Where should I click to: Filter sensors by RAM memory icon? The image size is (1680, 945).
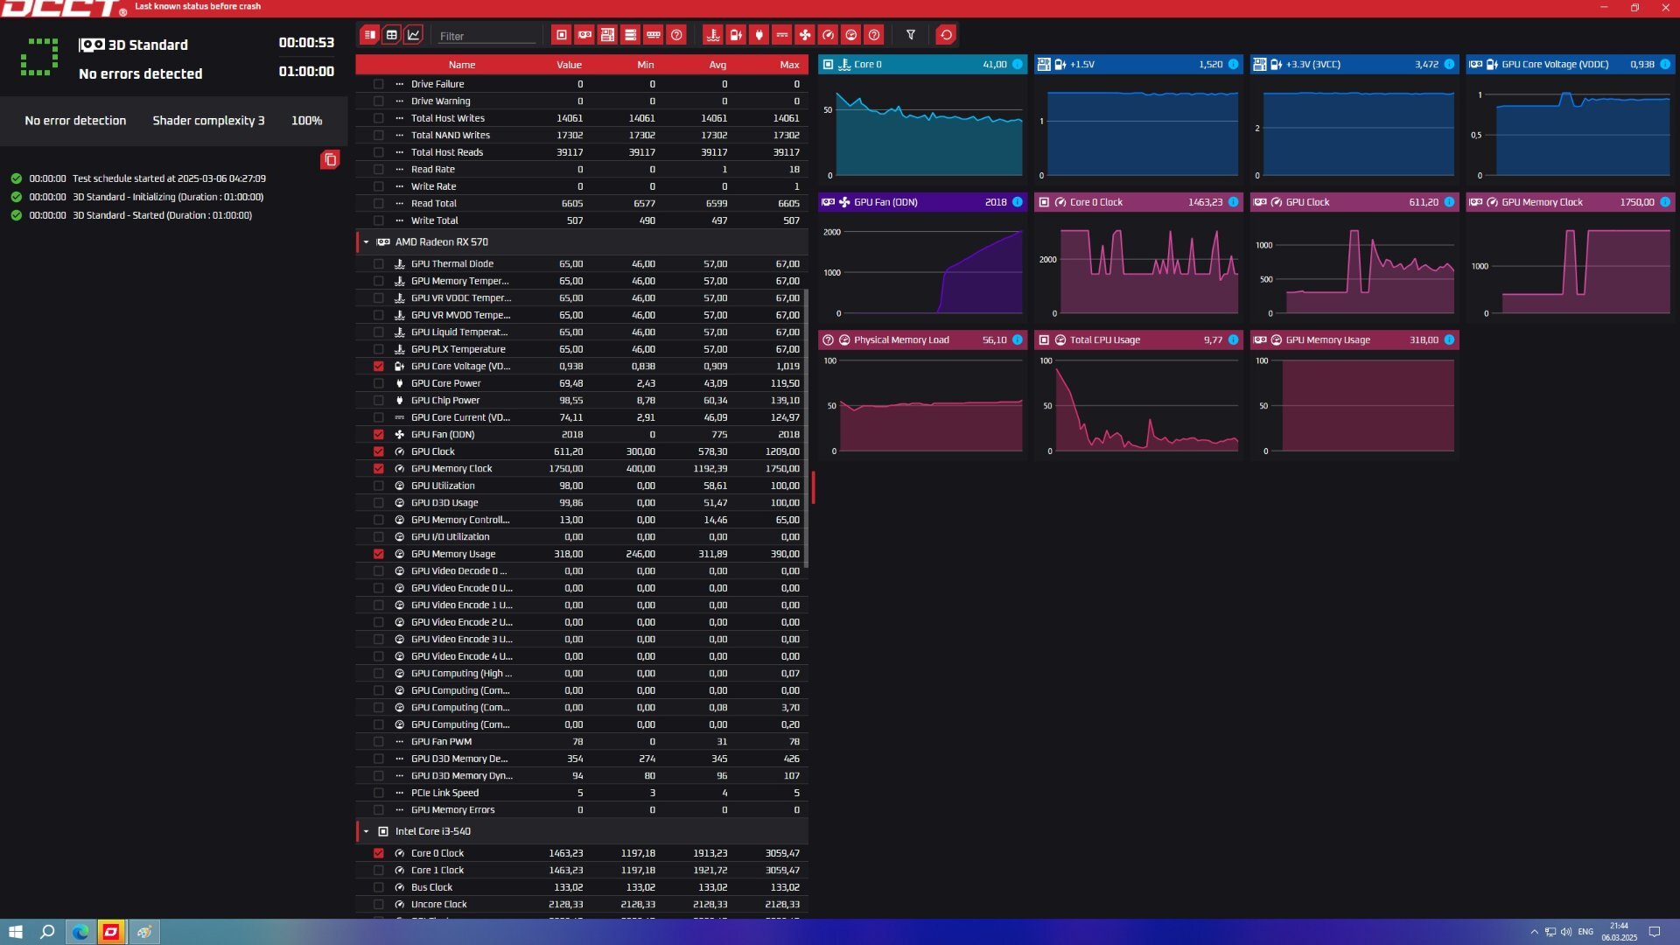pyautogui.click(x=653, y=35)
